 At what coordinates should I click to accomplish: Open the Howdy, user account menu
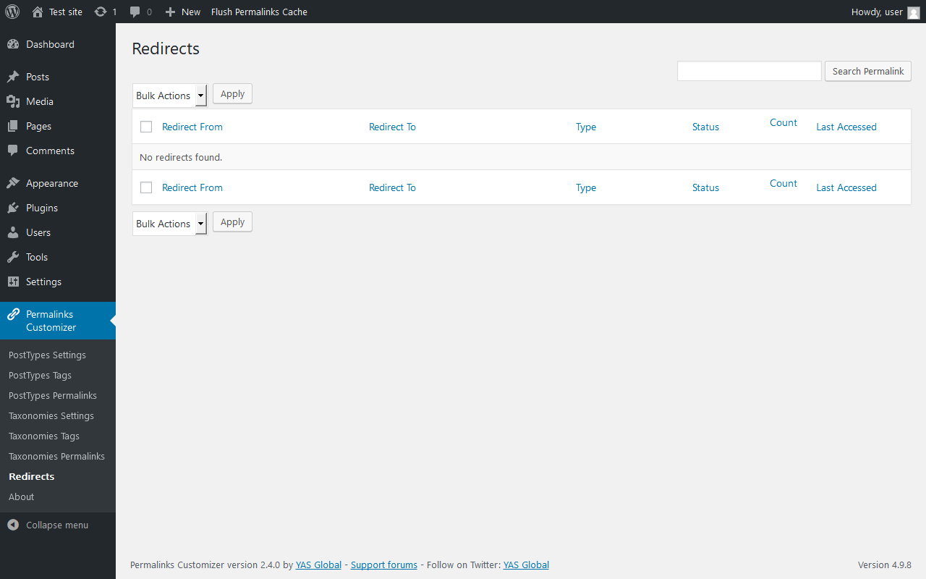[885, 12]
